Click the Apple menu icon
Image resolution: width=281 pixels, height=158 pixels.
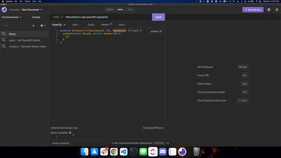[3, 1]
